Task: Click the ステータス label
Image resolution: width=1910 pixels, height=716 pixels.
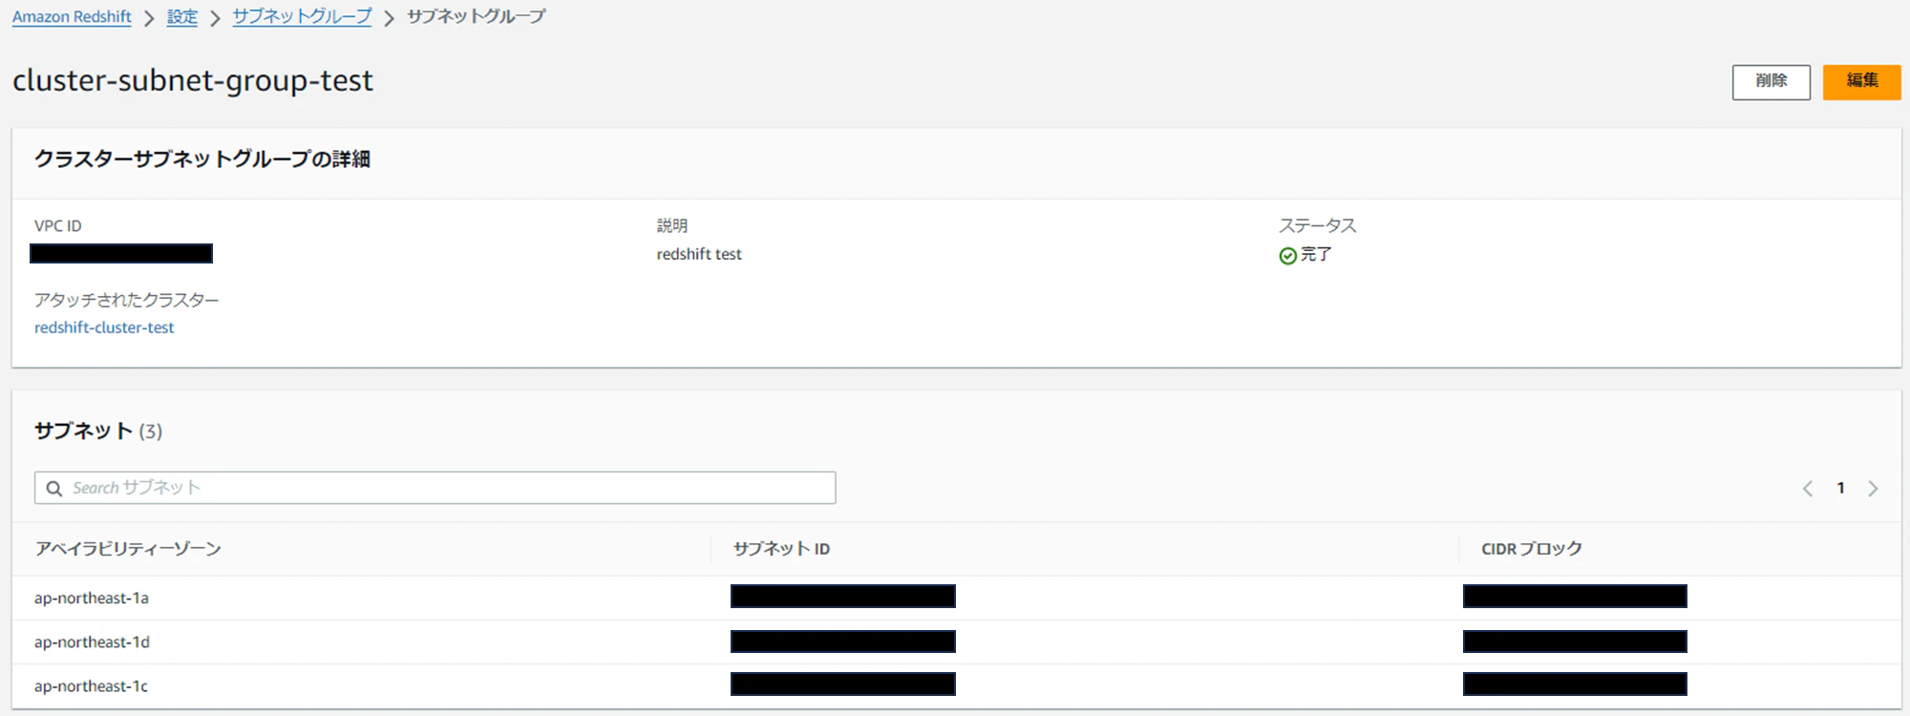Action: (x=1317, y=226)
